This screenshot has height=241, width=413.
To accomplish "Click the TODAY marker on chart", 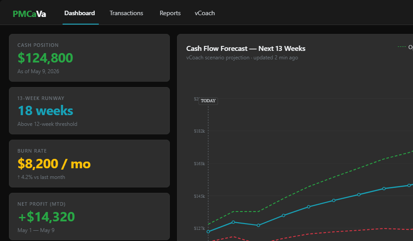I will pos(208,101).
